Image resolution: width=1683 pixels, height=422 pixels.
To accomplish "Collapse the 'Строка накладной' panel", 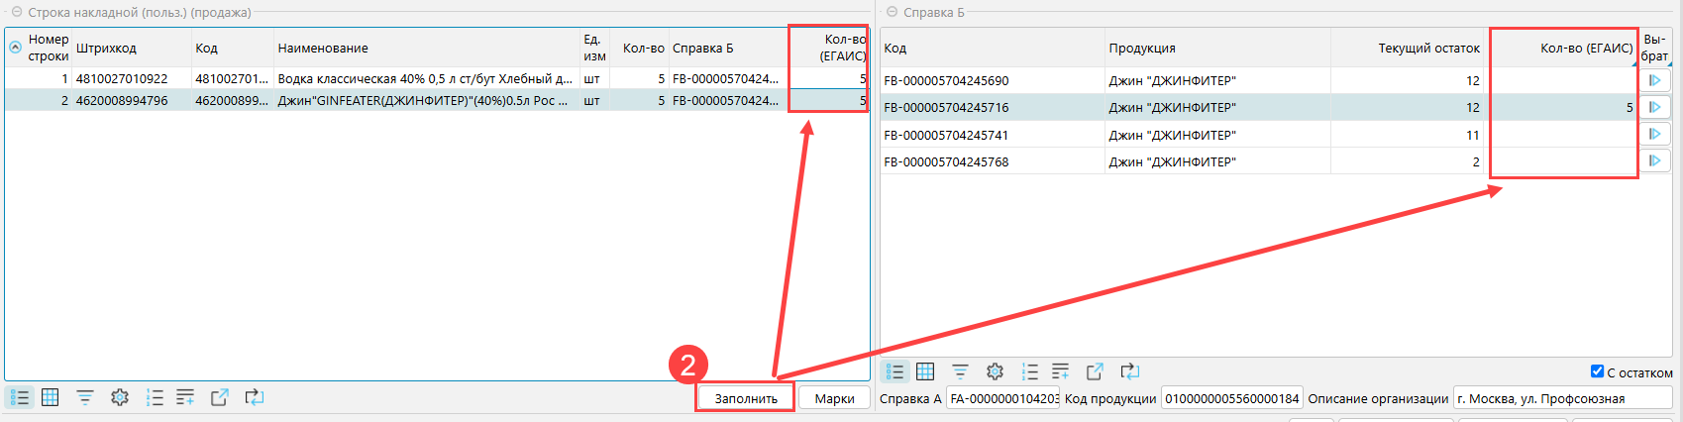I will point(16,13).
